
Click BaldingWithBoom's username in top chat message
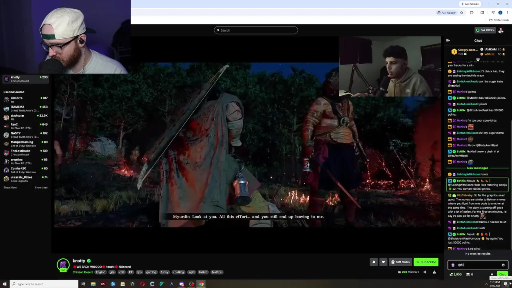pos(468,71)
